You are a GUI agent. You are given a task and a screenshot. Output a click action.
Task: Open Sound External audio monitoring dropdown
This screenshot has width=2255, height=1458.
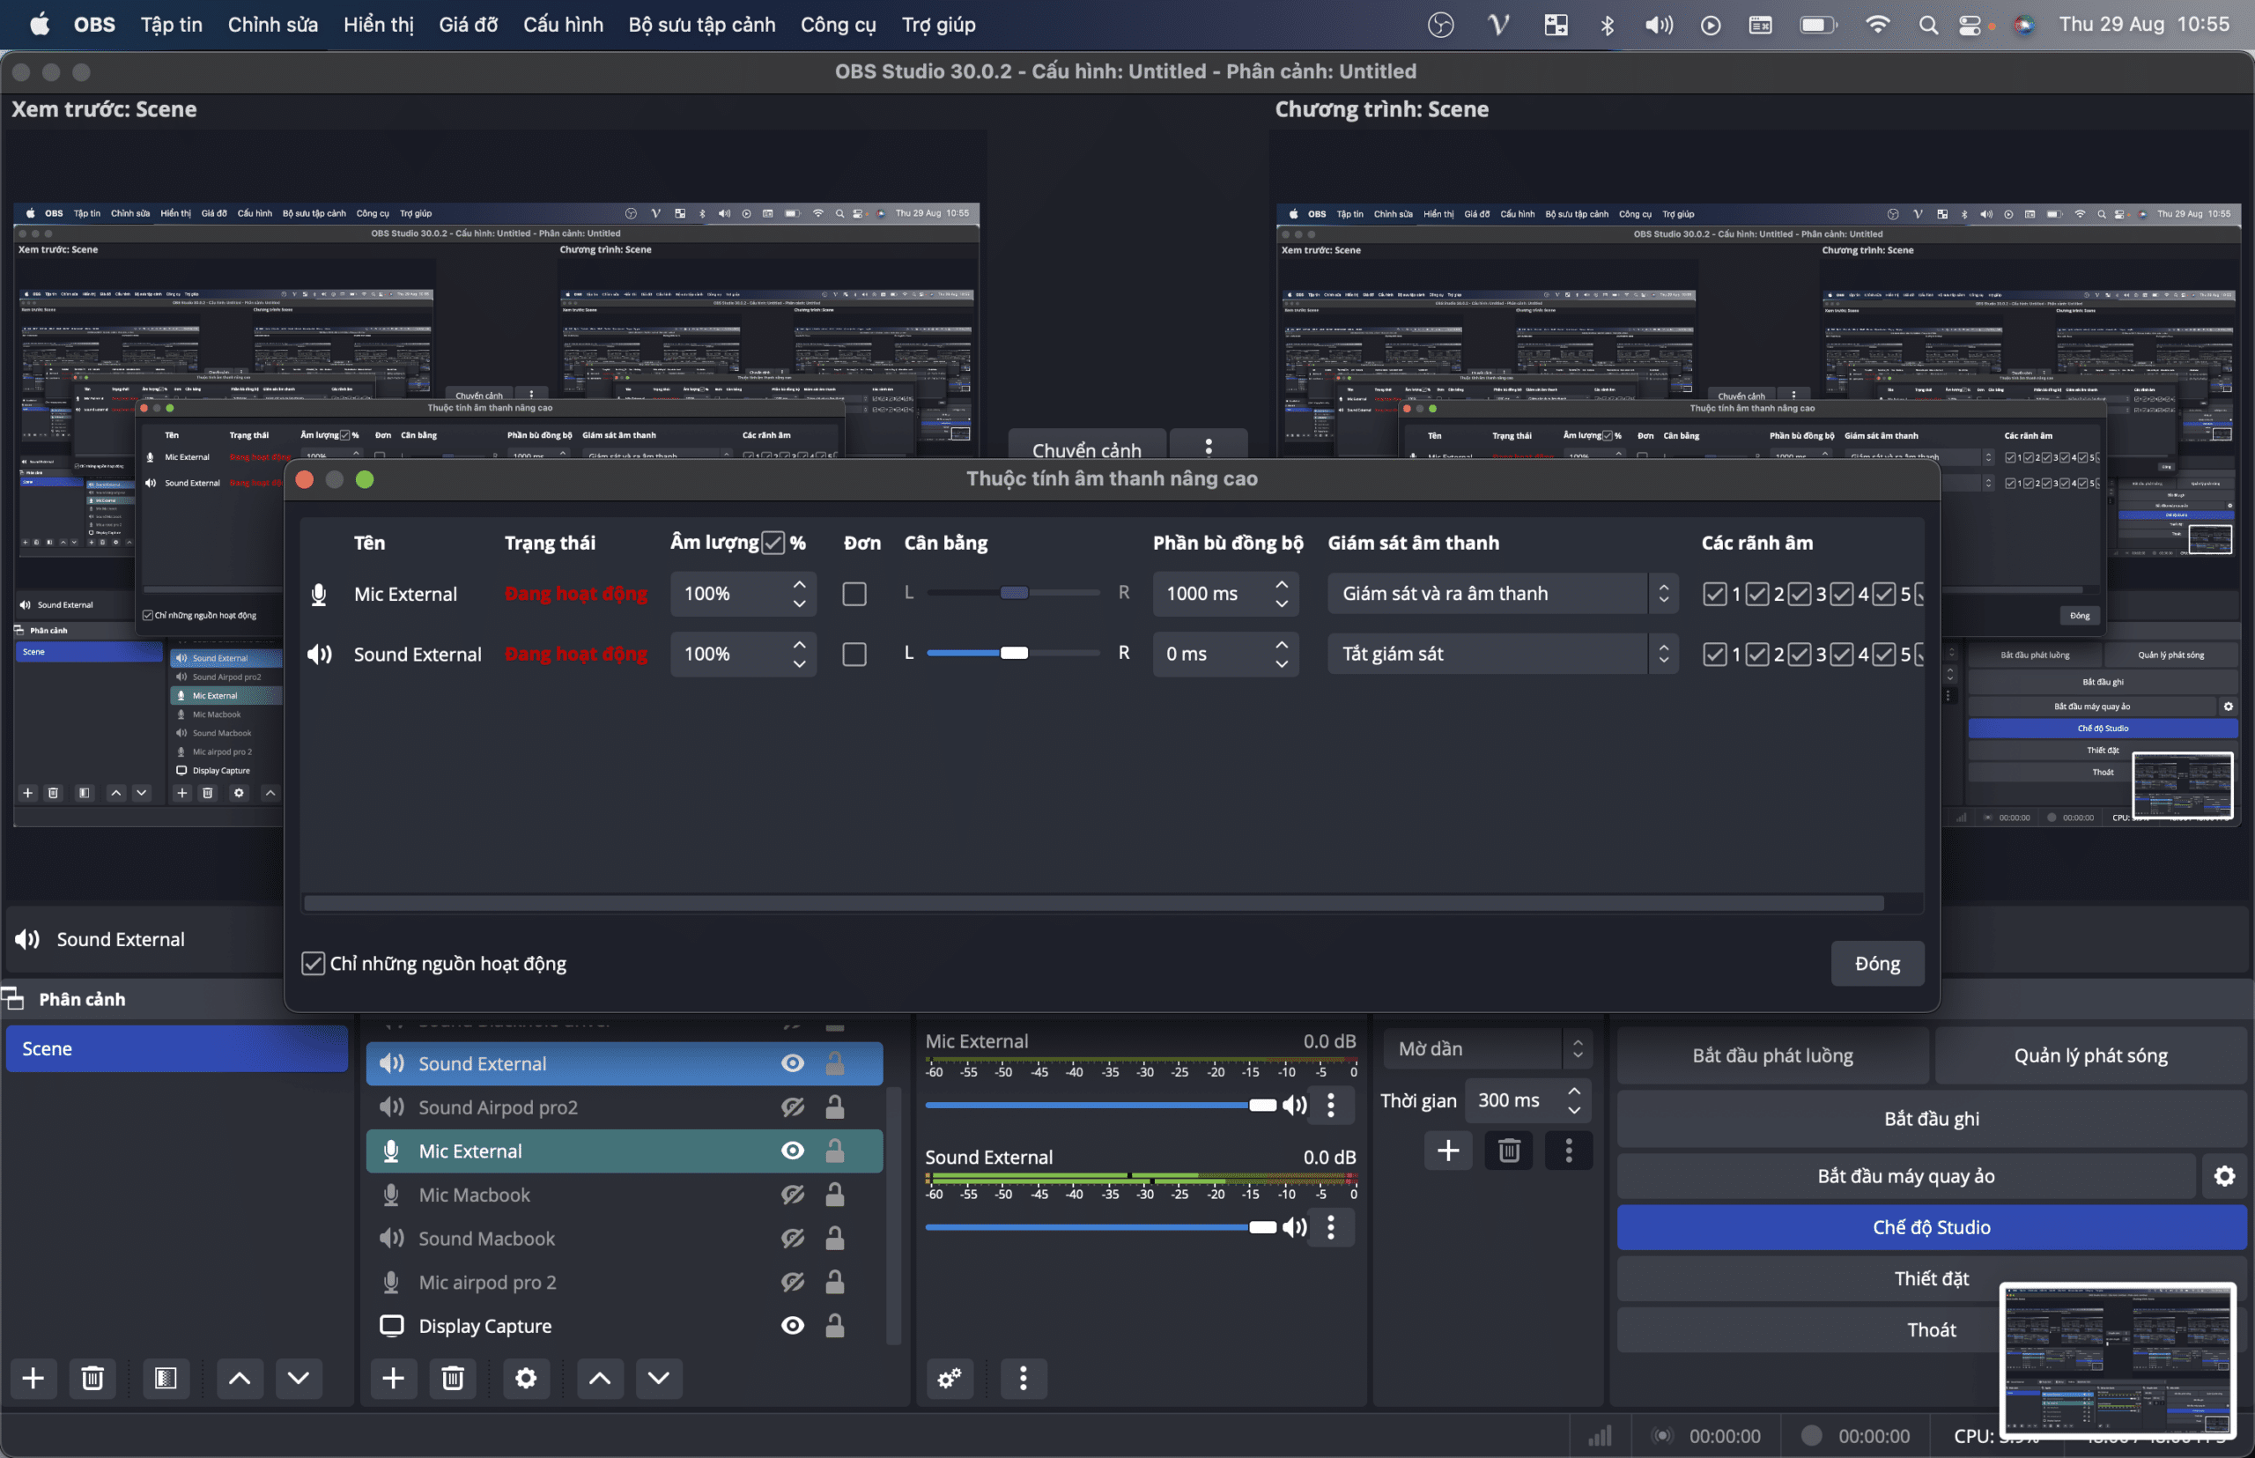[1503, 655]
